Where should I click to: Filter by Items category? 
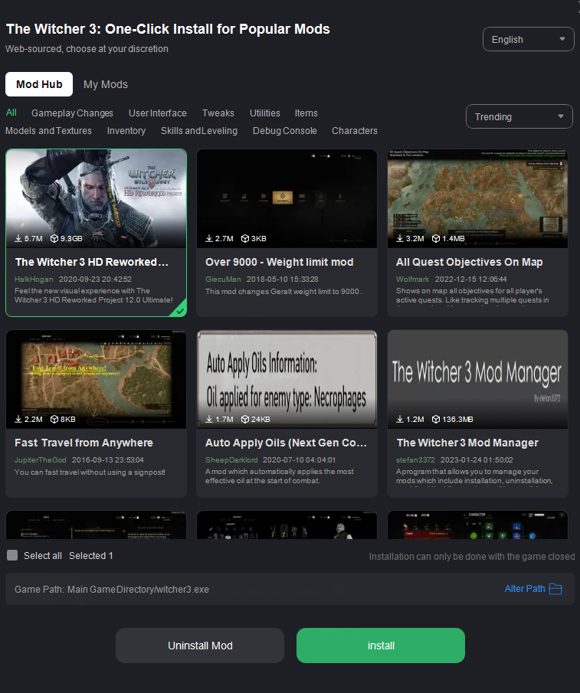(306, 113)
